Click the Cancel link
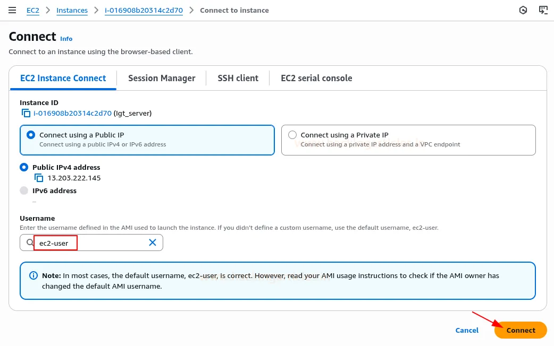The height and width of the screenshot is (346, 554). click(x=467, y=330)
